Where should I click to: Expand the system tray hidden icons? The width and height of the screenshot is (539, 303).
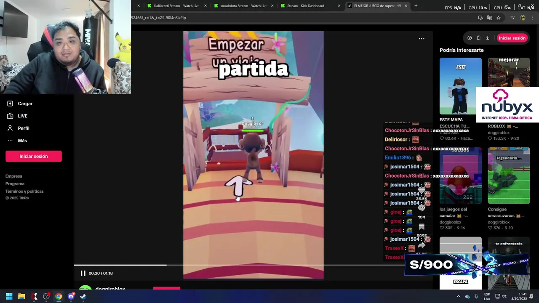click(458, 296)
